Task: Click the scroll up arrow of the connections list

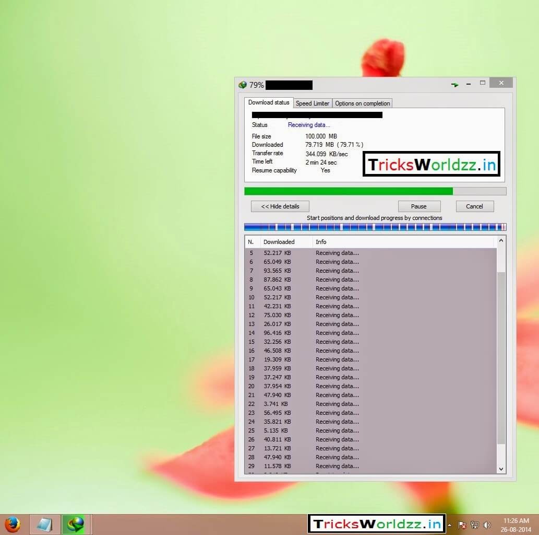Action: 501,241
